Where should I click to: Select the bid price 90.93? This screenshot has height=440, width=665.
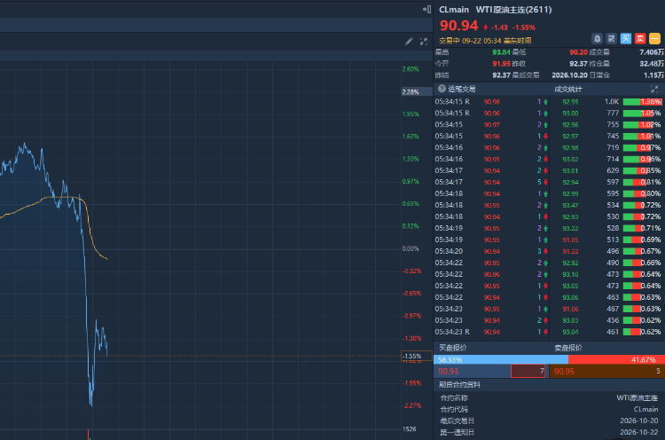pos(448,372)
